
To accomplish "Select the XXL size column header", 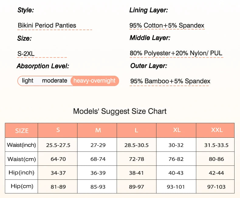I will (217, 130).
